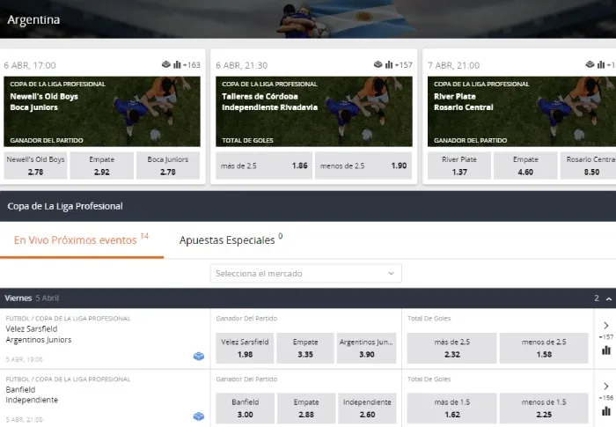
Task: Bet on Empate 2.92 in Newell's card
Action: point(102,166)
